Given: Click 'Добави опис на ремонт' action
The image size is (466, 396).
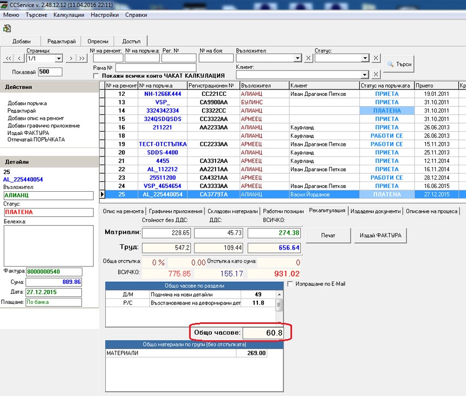Looking at the screenshot, I should (x=36, y=118).
